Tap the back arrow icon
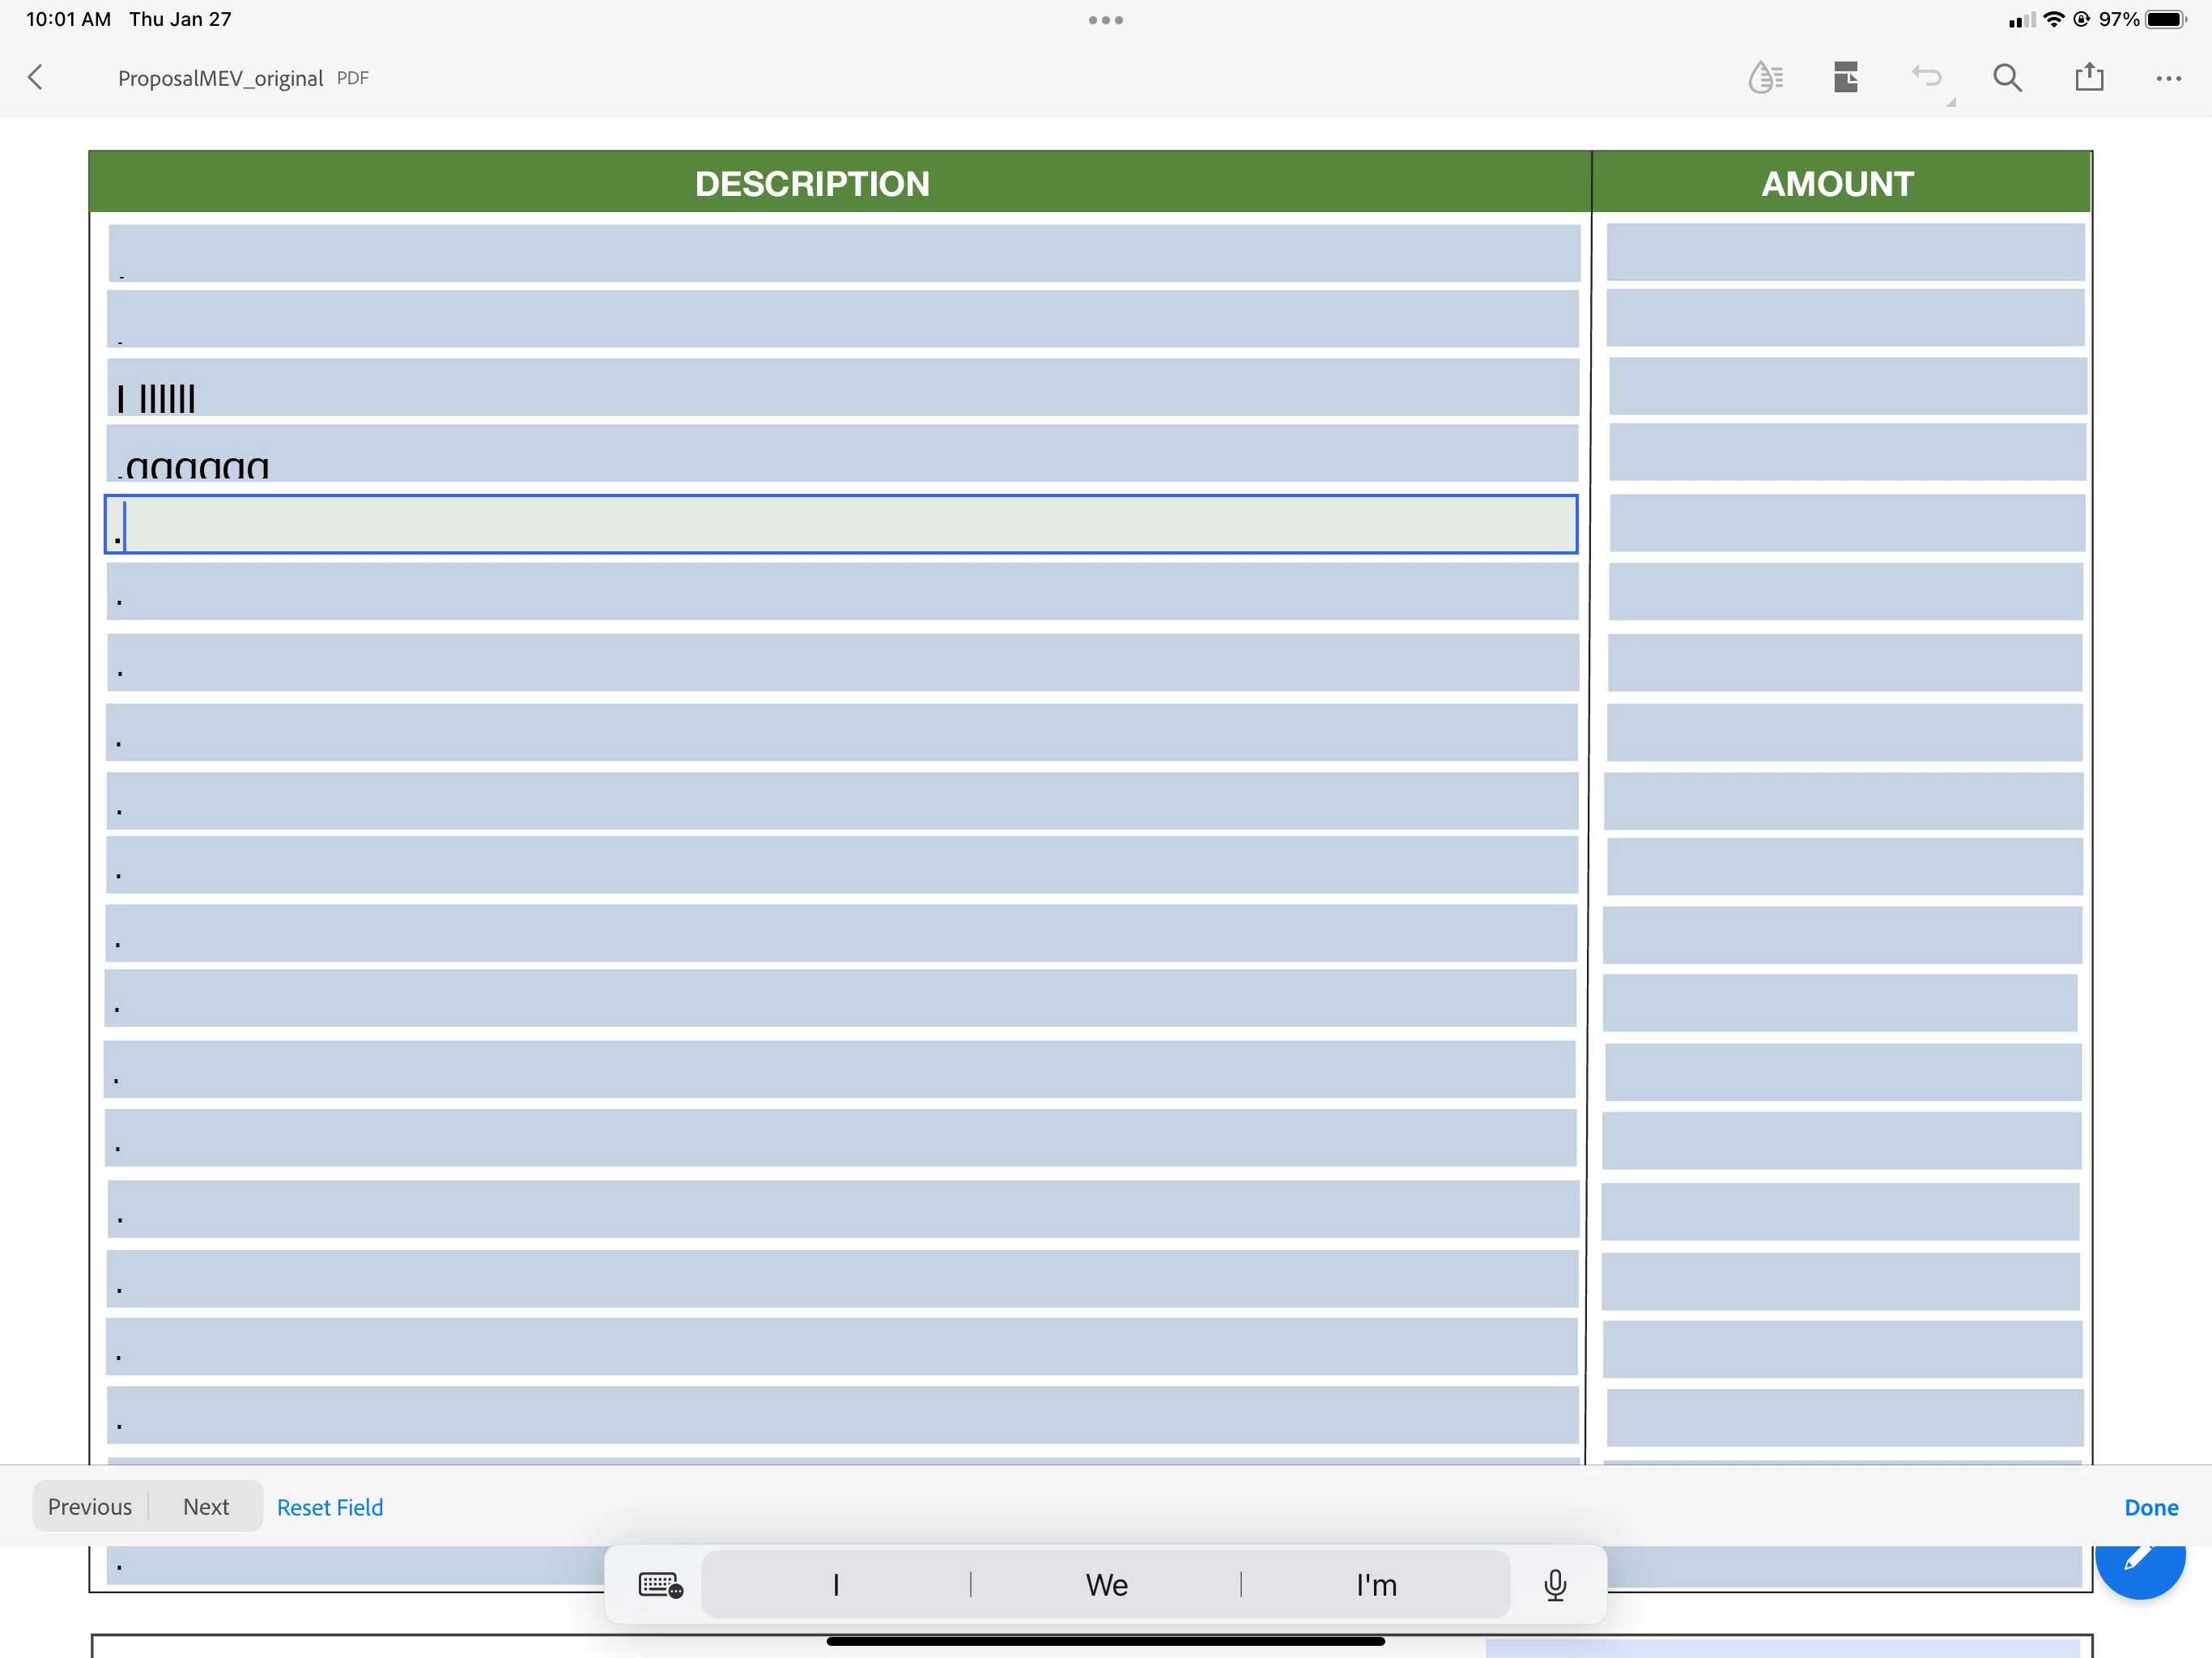The image size is (2212, 1658). pyautogui.click(x=36, y=78)
